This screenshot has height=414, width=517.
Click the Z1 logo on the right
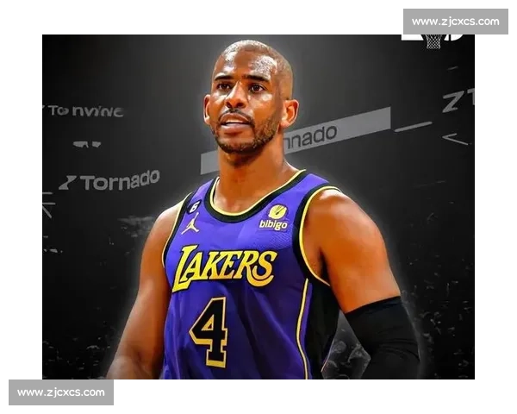[458, 101]
